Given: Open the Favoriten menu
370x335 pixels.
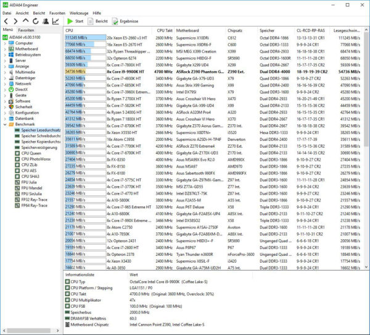Looking at the screenshot, I should (57, 13).
